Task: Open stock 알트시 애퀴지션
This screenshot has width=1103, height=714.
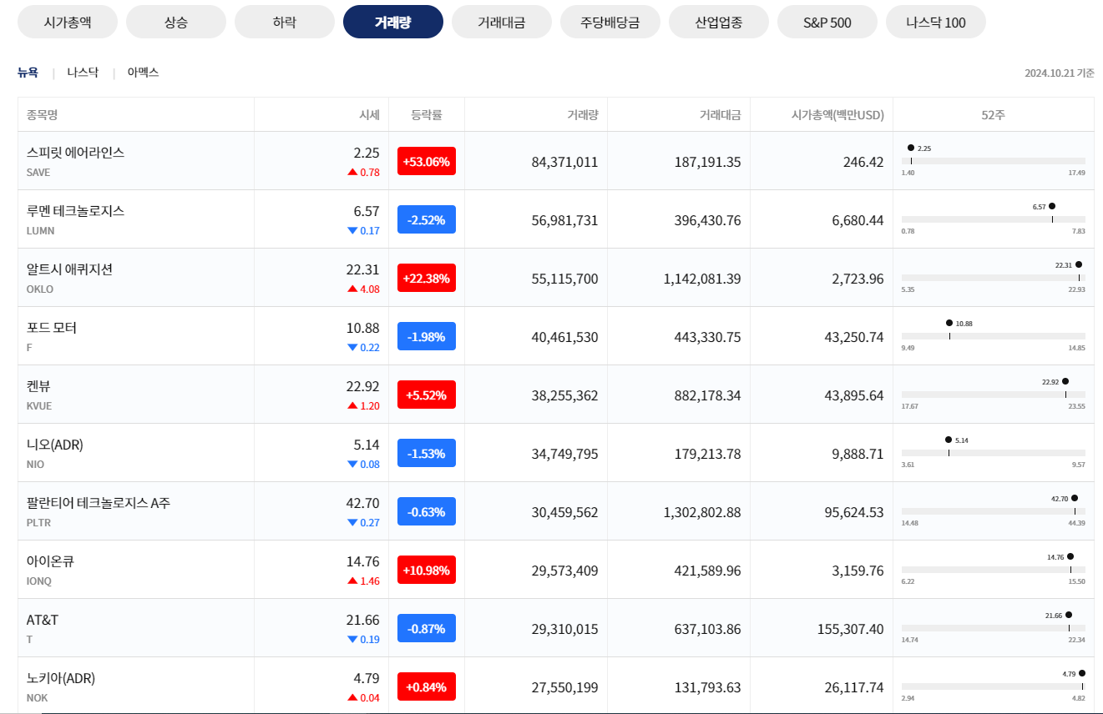Action: click(x=69, y=269)
